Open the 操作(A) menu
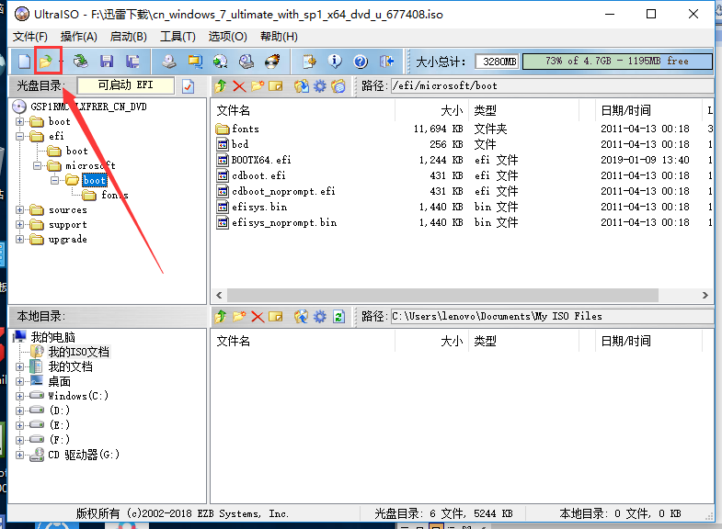 click(79, 37)
